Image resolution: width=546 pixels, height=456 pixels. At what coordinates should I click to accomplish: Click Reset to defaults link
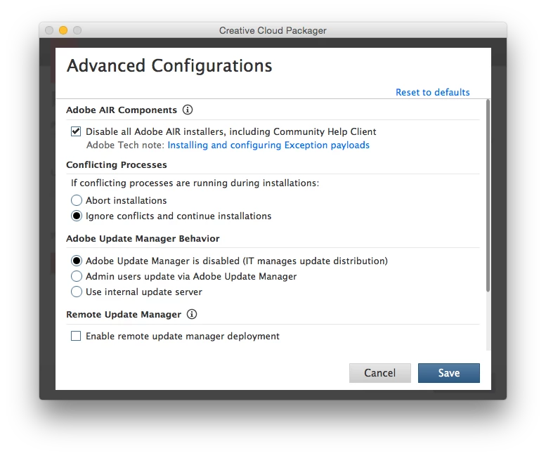point(432,92)
